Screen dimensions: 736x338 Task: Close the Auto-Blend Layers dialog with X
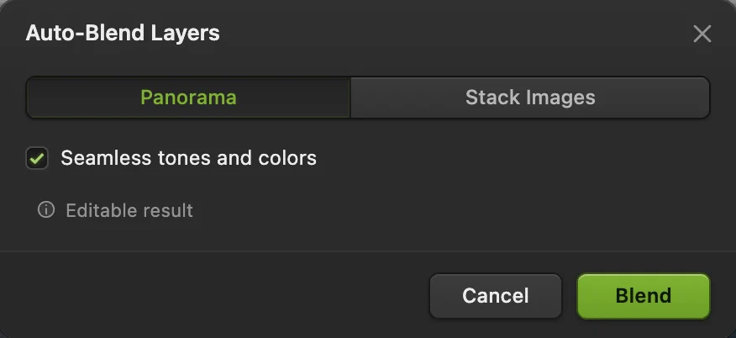[702, 34]
